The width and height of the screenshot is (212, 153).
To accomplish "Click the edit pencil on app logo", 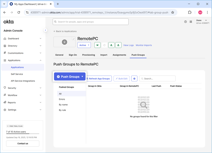I will click(x=74, y=39).
